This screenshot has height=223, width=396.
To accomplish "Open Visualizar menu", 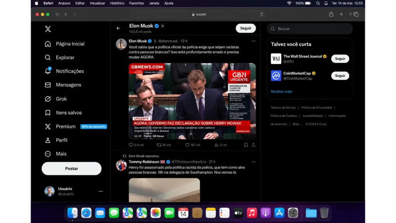I will [97, 3].
